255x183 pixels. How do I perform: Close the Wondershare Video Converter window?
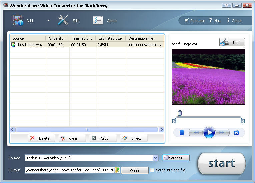(x=247, y=5)
